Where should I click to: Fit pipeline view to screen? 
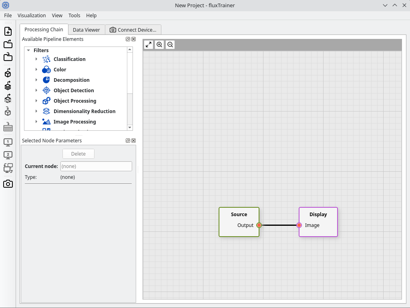(x=149, y=45)
